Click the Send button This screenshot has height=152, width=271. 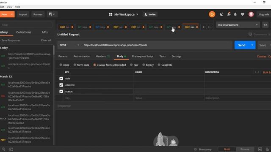[242, 45]
